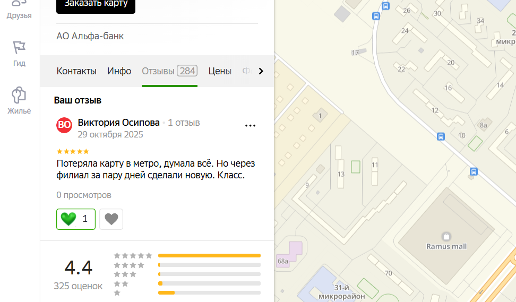
Task: Select building 8а on the map
Action: (x=484, y=125)
